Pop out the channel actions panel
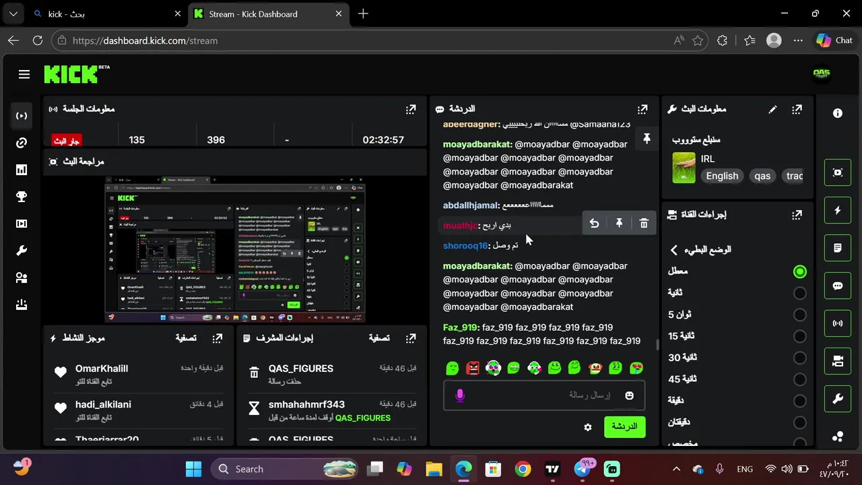The height and width of the screenshot is (485, 862). click(x=797, y=215)
